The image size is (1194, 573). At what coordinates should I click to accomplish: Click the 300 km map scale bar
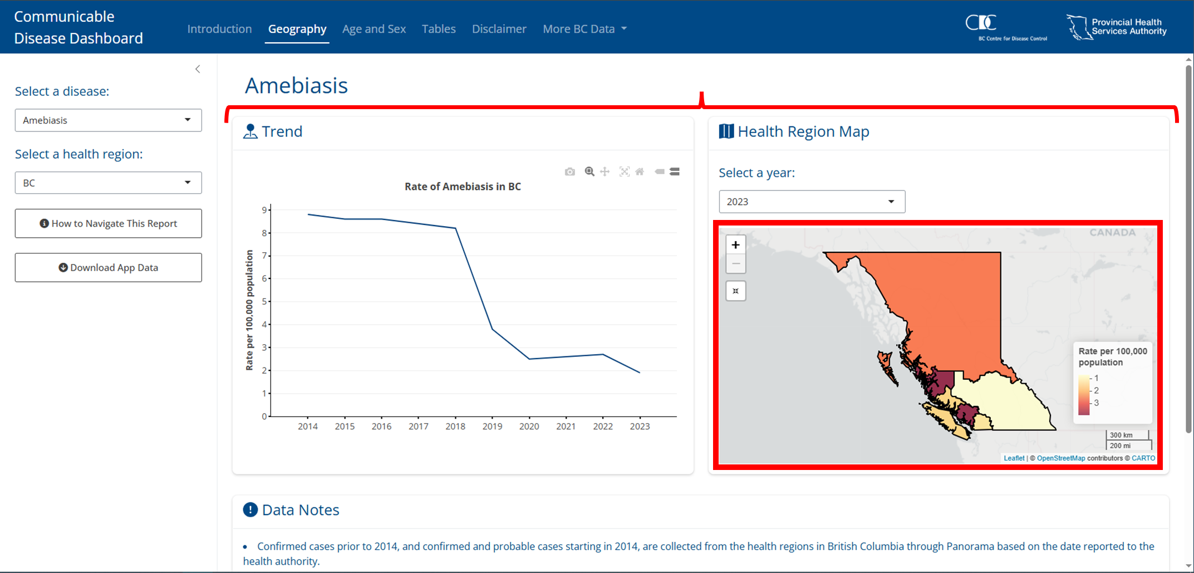[x=1127, y=435]
